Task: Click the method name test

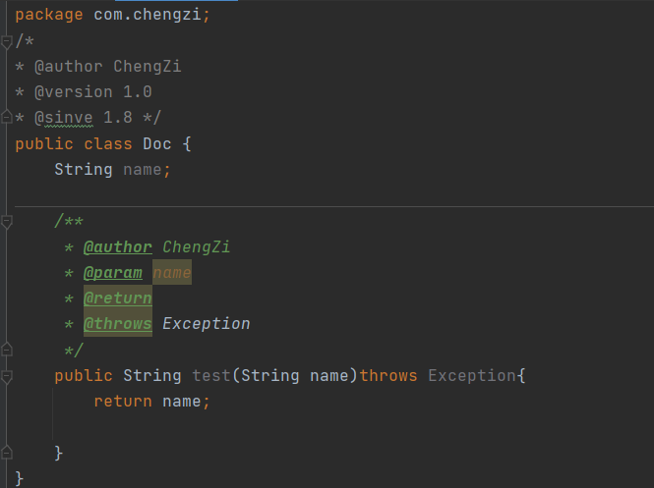Action: point(211,376)
